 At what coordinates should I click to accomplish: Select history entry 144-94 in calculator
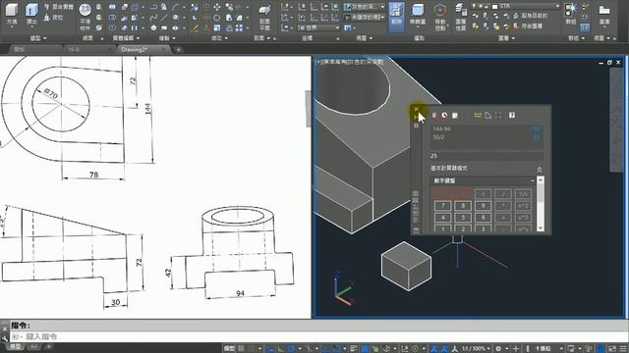pyautogui.click(x=441, y=128)
